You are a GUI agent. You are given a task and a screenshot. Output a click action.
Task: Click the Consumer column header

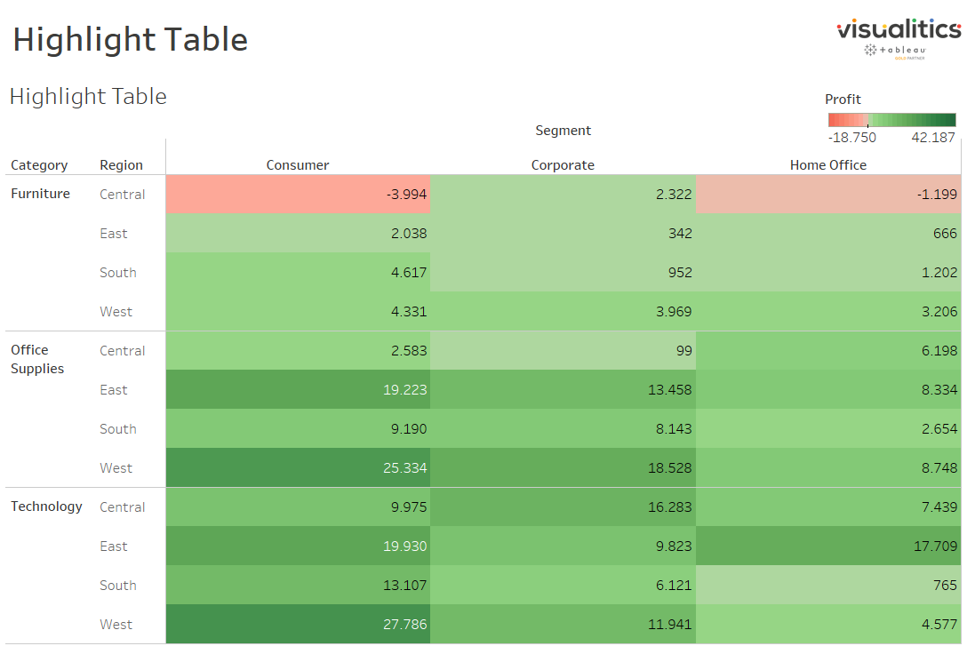tap(297, 164)
